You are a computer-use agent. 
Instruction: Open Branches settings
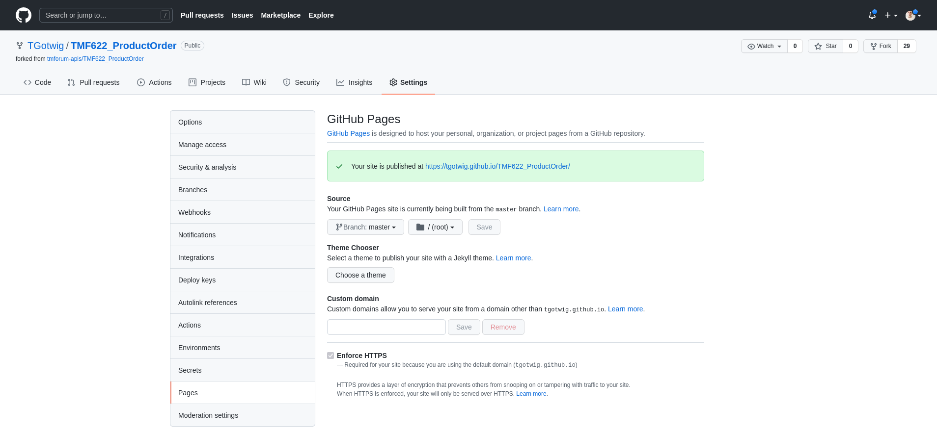click(243, 190)
